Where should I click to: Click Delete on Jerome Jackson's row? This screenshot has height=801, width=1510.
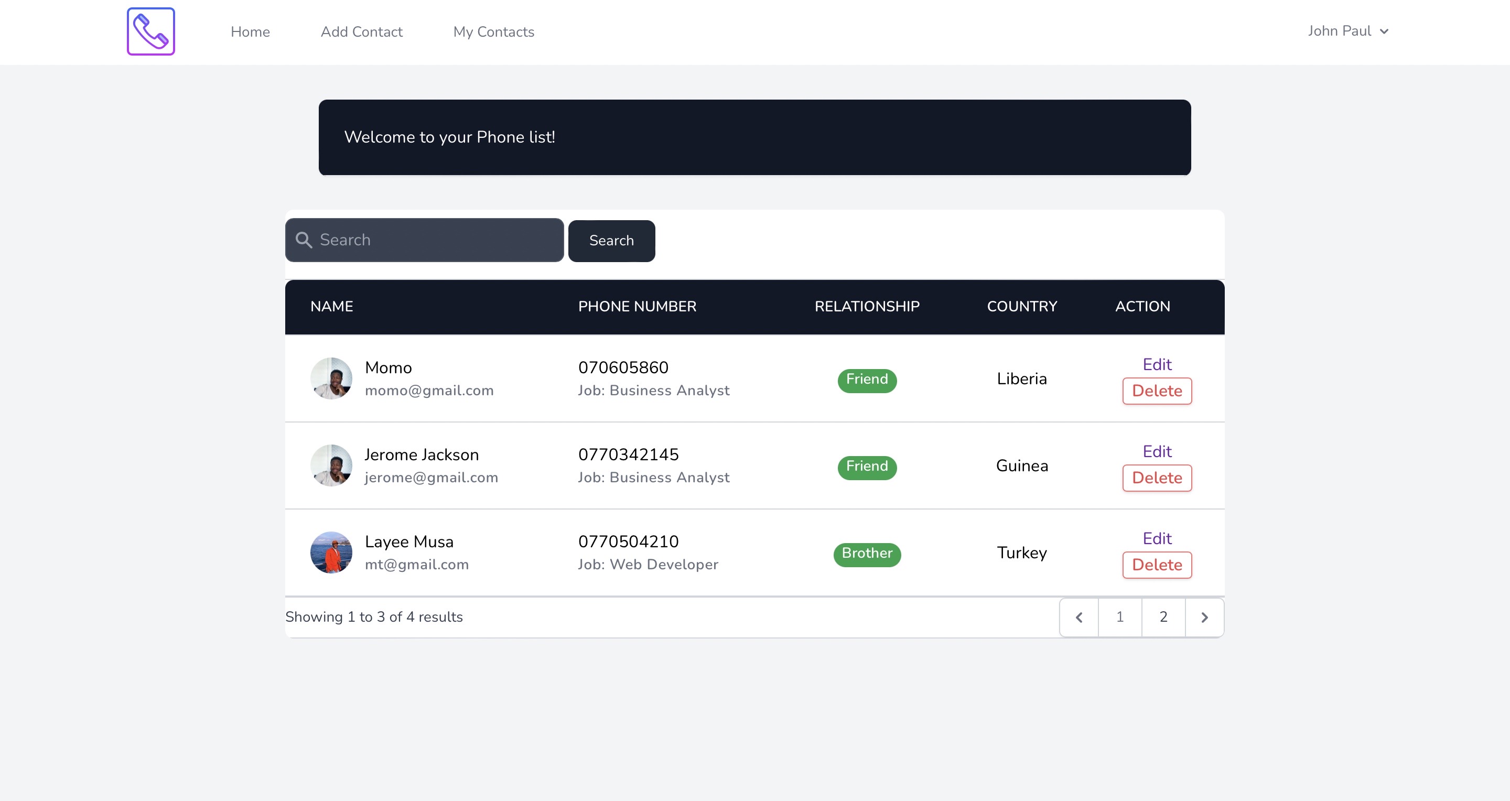1157,478
